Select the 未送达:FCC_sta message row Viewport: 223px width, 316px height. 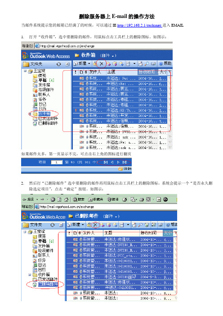[x=120, y=256]
